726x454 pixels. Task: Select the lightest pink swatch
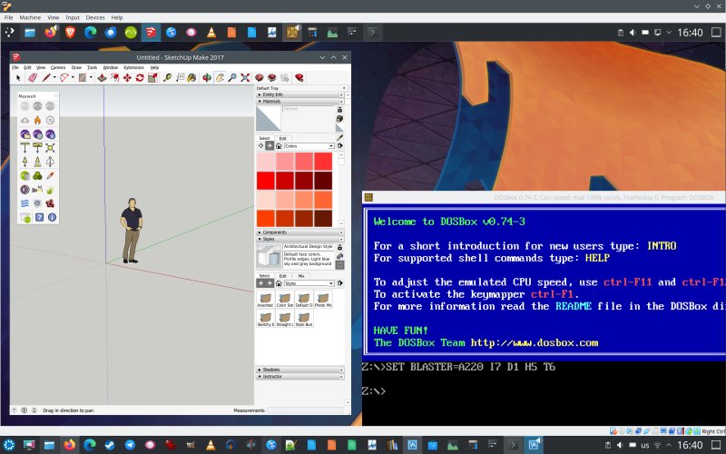(266, 162)
